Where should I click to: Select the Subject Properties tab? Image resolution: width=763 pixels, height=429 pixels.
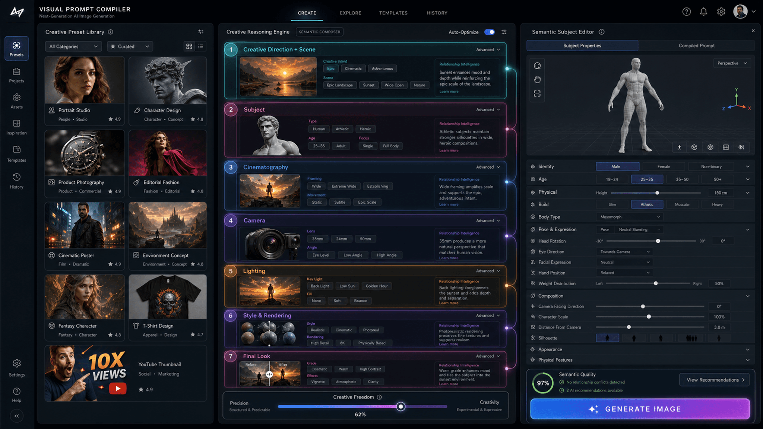click(582, 46)
